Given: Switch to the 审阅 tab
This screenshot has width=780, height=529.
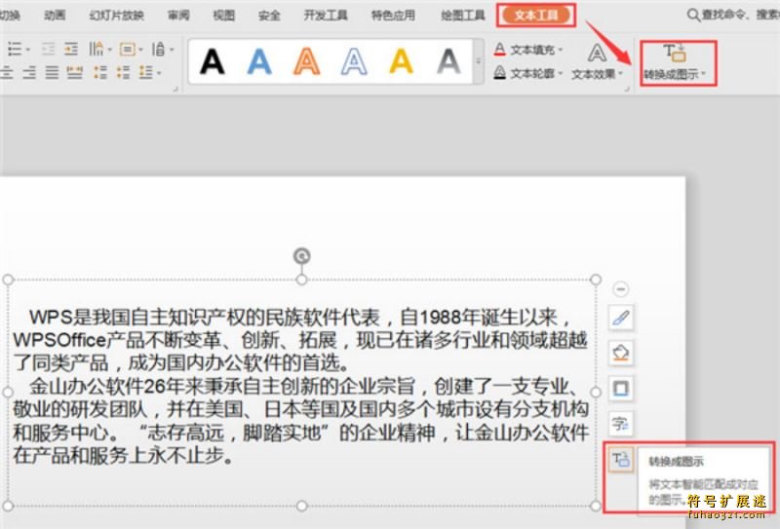Looking at the screenshot, I should click(x=178, y=16).
